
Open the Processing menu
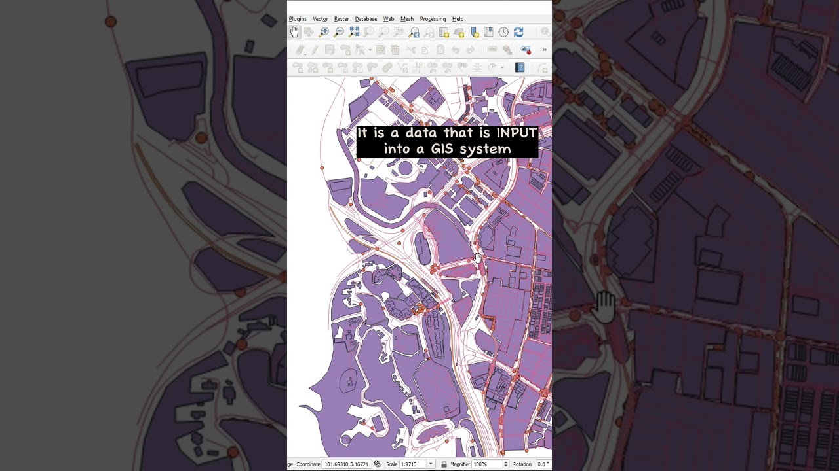pyautogui.click(x=433, y=19)
